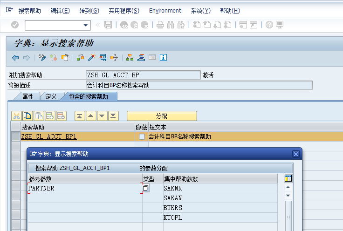Open the 系统(Y) menu

click(200, 11)
